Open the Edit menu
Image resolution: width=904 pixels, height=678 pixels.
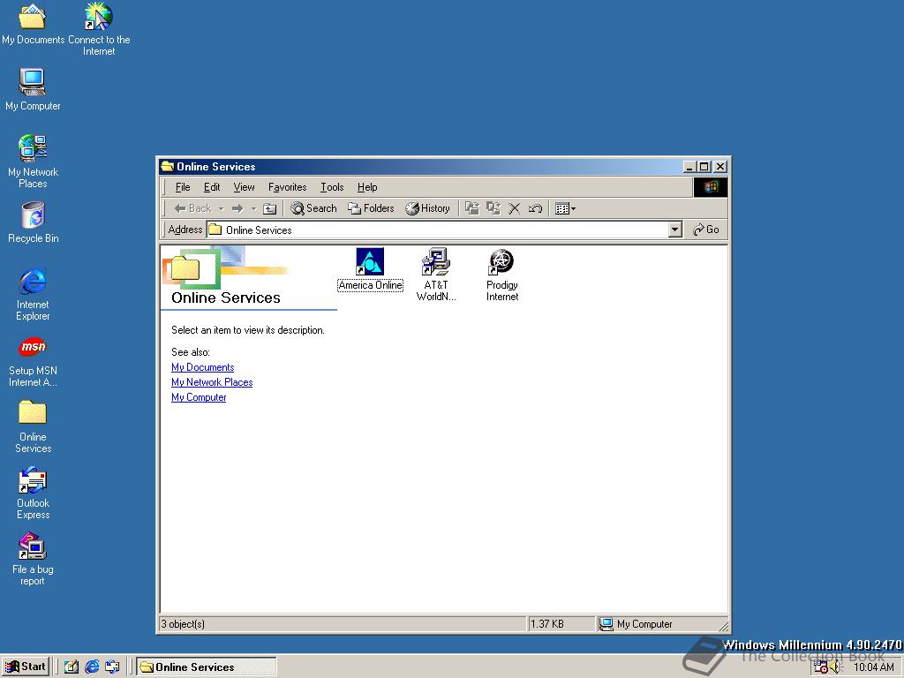click(x=212, y=187)
